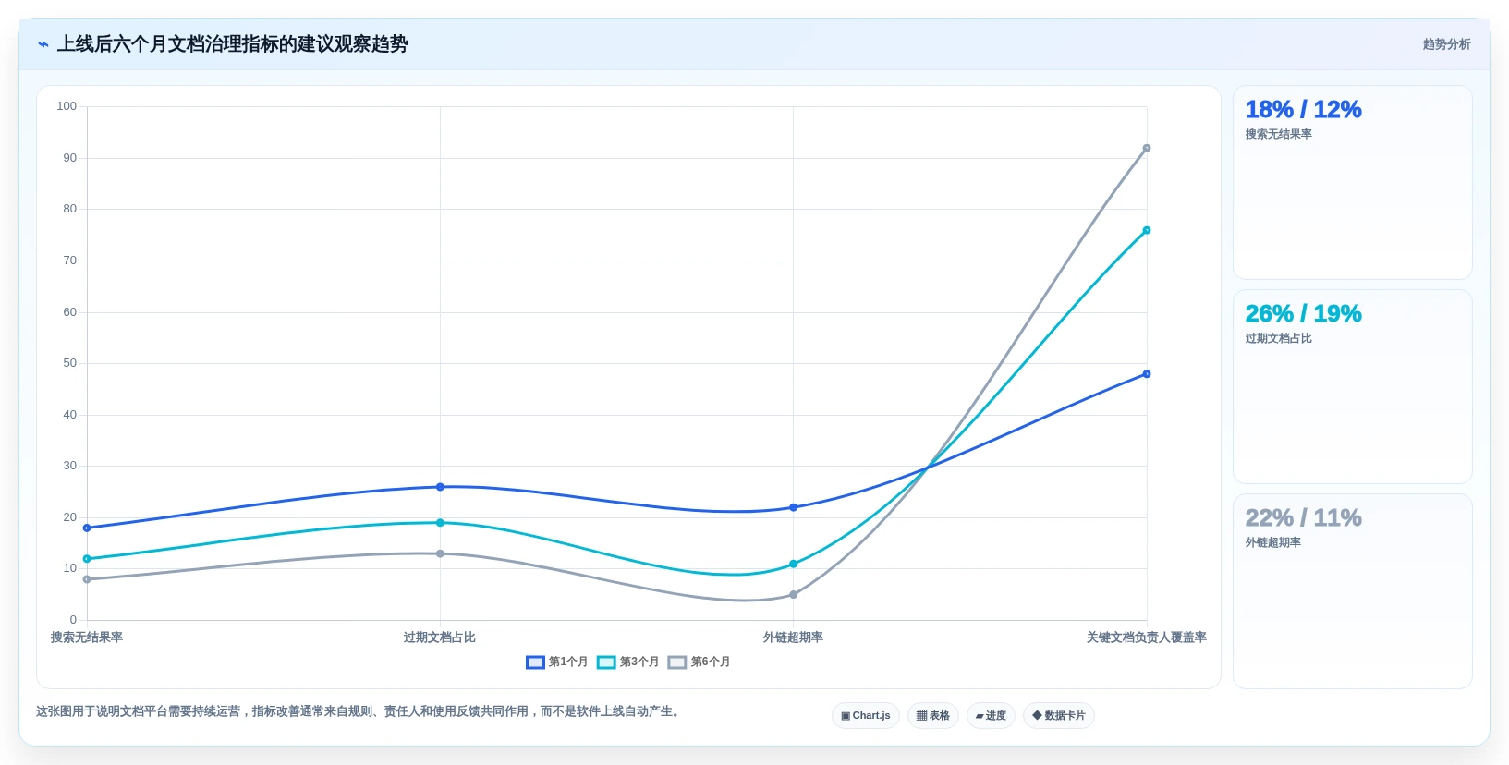Open the 26% / 19% 过期文档占比 card
The image size is (1509, 765).
[1353, 387]
